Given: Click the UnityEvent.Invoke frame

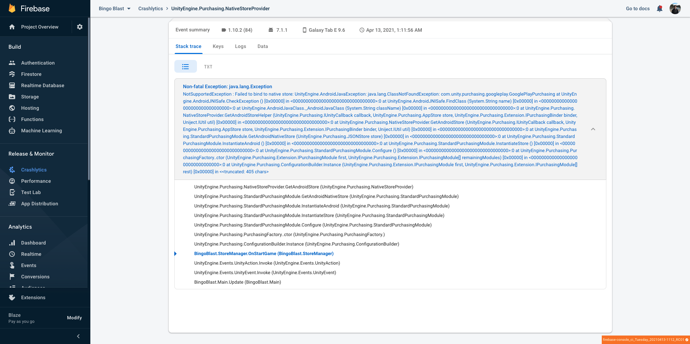Looking at the screenshot, I should 265,273.
